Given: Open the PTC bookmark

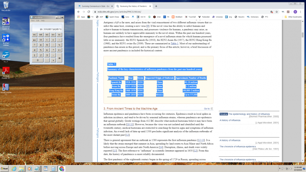Looking at the screenshot, I should click(x=265, y=17).
